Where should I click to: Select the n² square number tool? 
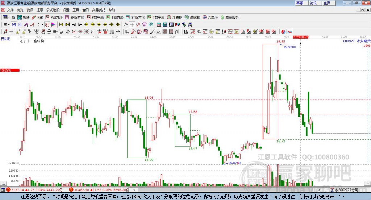(x=62, y=32)
